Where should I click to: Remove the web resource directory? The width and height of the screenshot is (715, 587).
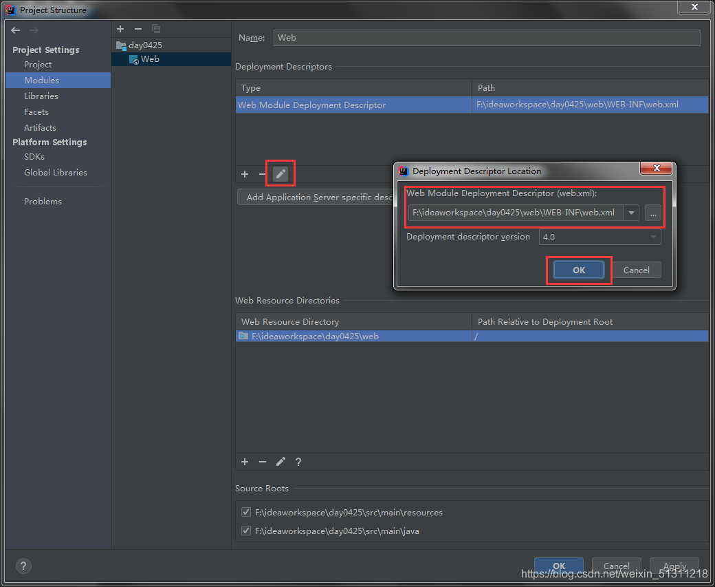tap(263, 462)
